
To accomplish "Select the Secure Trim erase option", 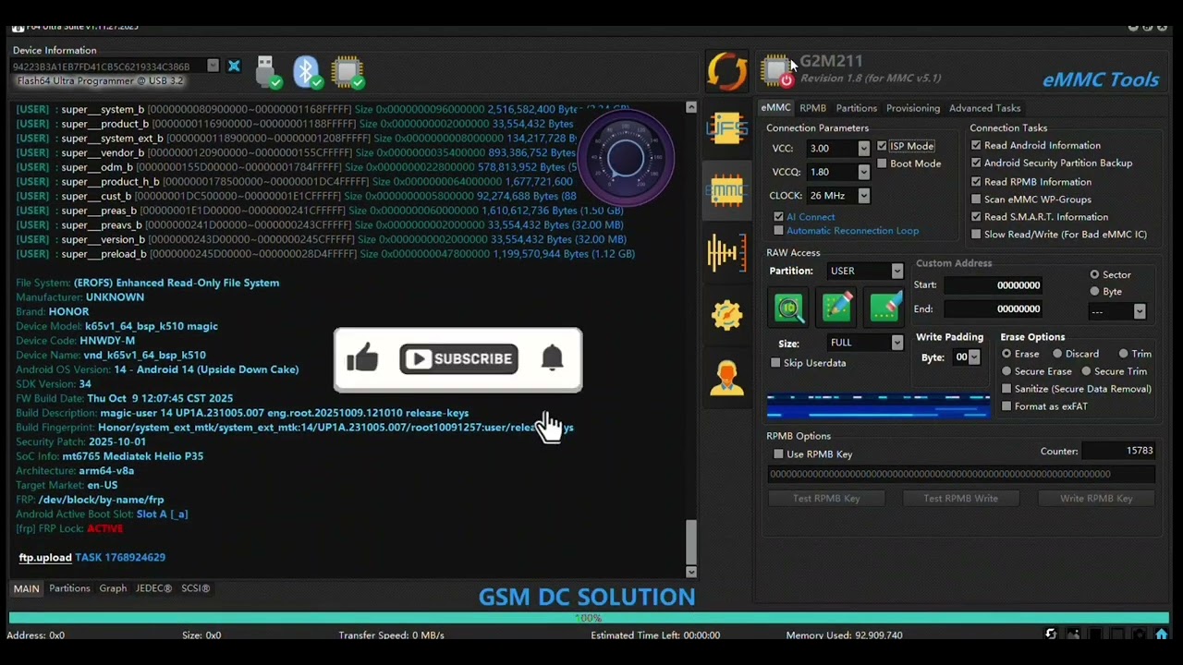I will [1086, 371].
